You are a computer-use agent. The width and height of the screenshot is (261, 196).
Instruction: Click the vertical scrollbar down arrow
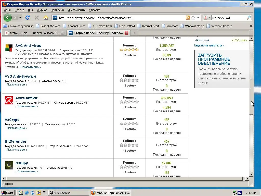pyautogui.click(x=251, y=175)
